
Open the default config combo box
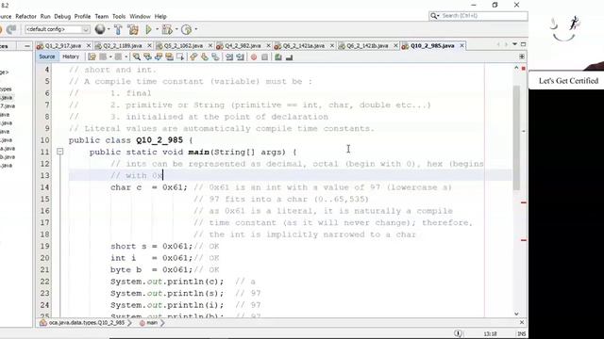(x=58, y=29)
